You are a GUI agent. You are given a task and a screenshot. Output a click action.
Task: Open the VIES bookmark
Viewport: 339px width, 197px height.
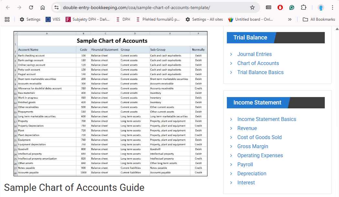click(53, 19)
